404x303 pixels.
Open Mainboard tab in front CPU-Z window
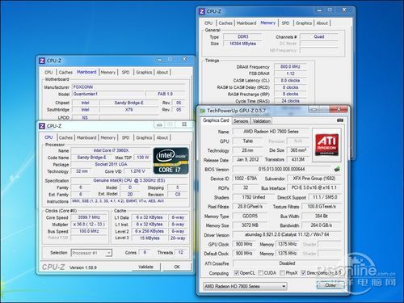(x=86, y=137)
